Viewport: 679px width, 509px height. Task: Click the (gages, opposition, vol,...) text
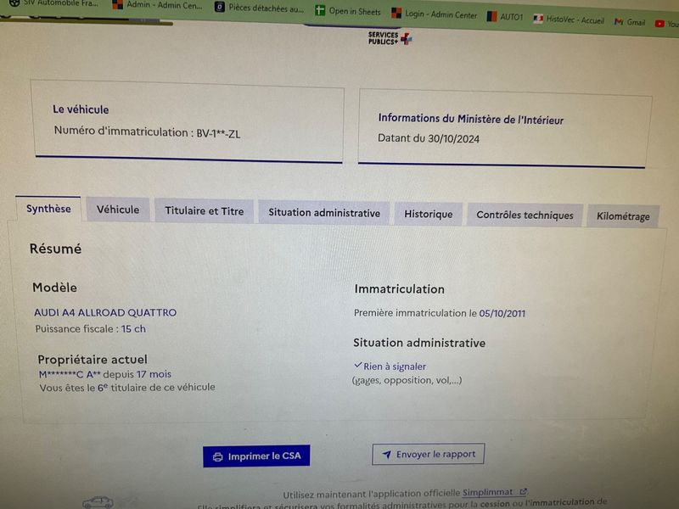pyautogui.click(x=407, y=380)
